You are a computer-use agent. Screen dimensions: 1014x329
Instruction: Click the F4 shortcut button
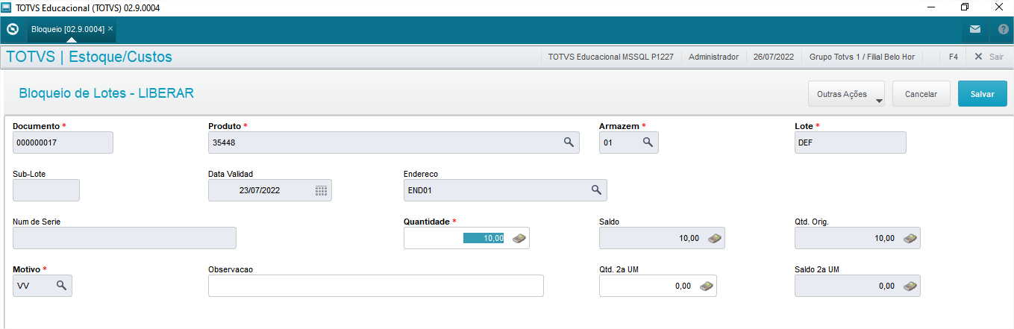coord(954,57)
